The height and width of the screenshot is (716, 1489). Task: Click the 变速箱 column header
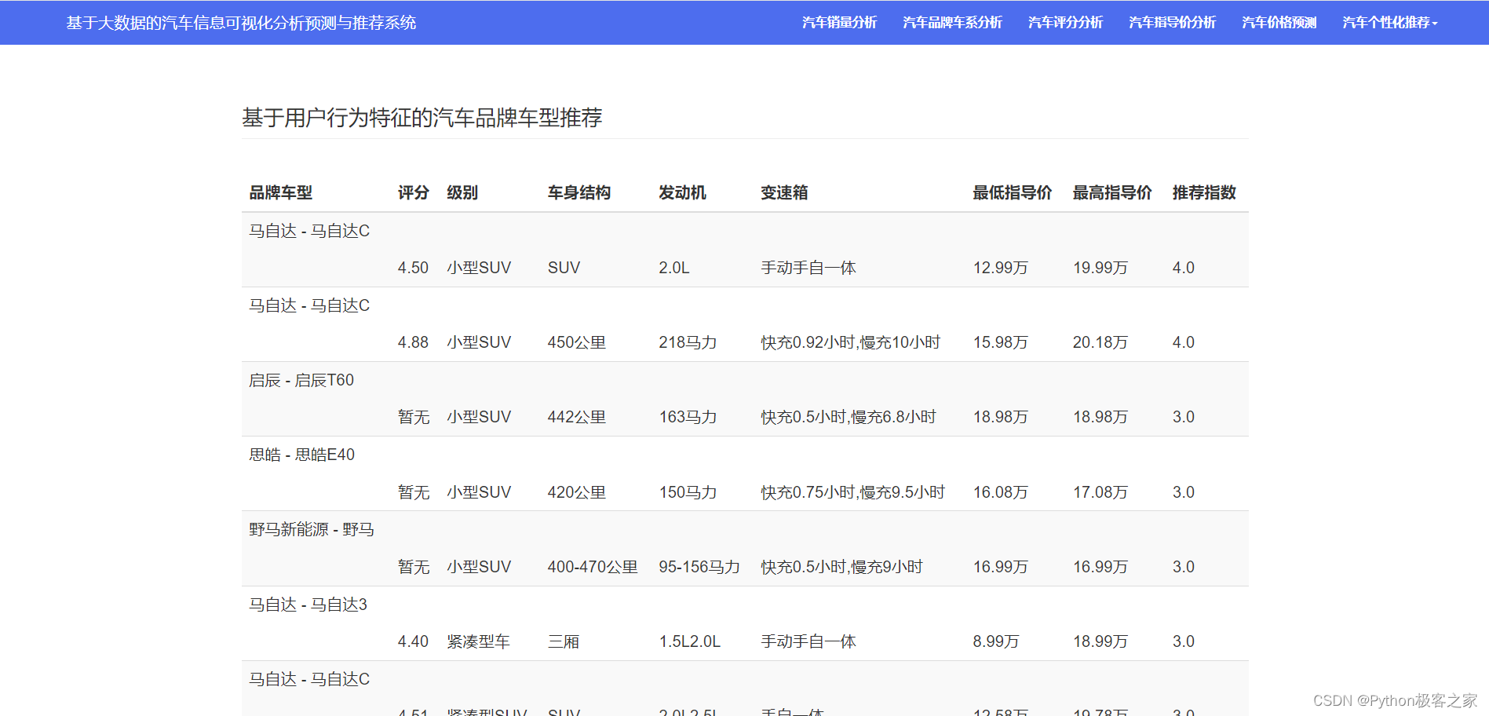(x=784, y=192)
